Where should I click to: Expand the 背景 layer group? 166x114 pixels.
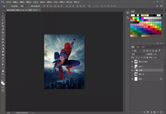[x=135, y=70]
